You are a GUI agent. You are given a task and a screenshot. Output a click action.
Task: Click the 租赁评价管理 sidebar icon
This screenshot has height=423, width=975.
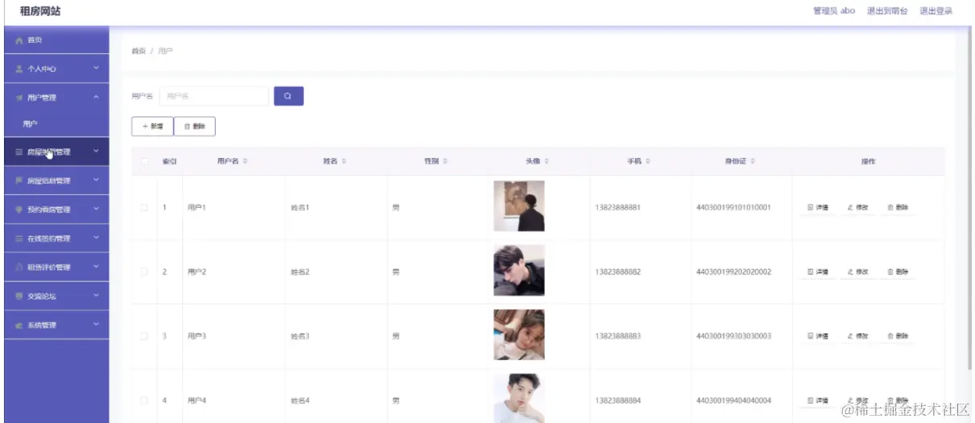pos(19,267)
